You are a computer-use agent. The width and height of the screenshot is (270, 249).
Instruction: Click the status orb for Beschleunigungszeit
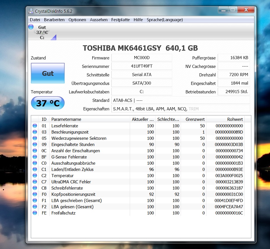(x=35, y=132)
